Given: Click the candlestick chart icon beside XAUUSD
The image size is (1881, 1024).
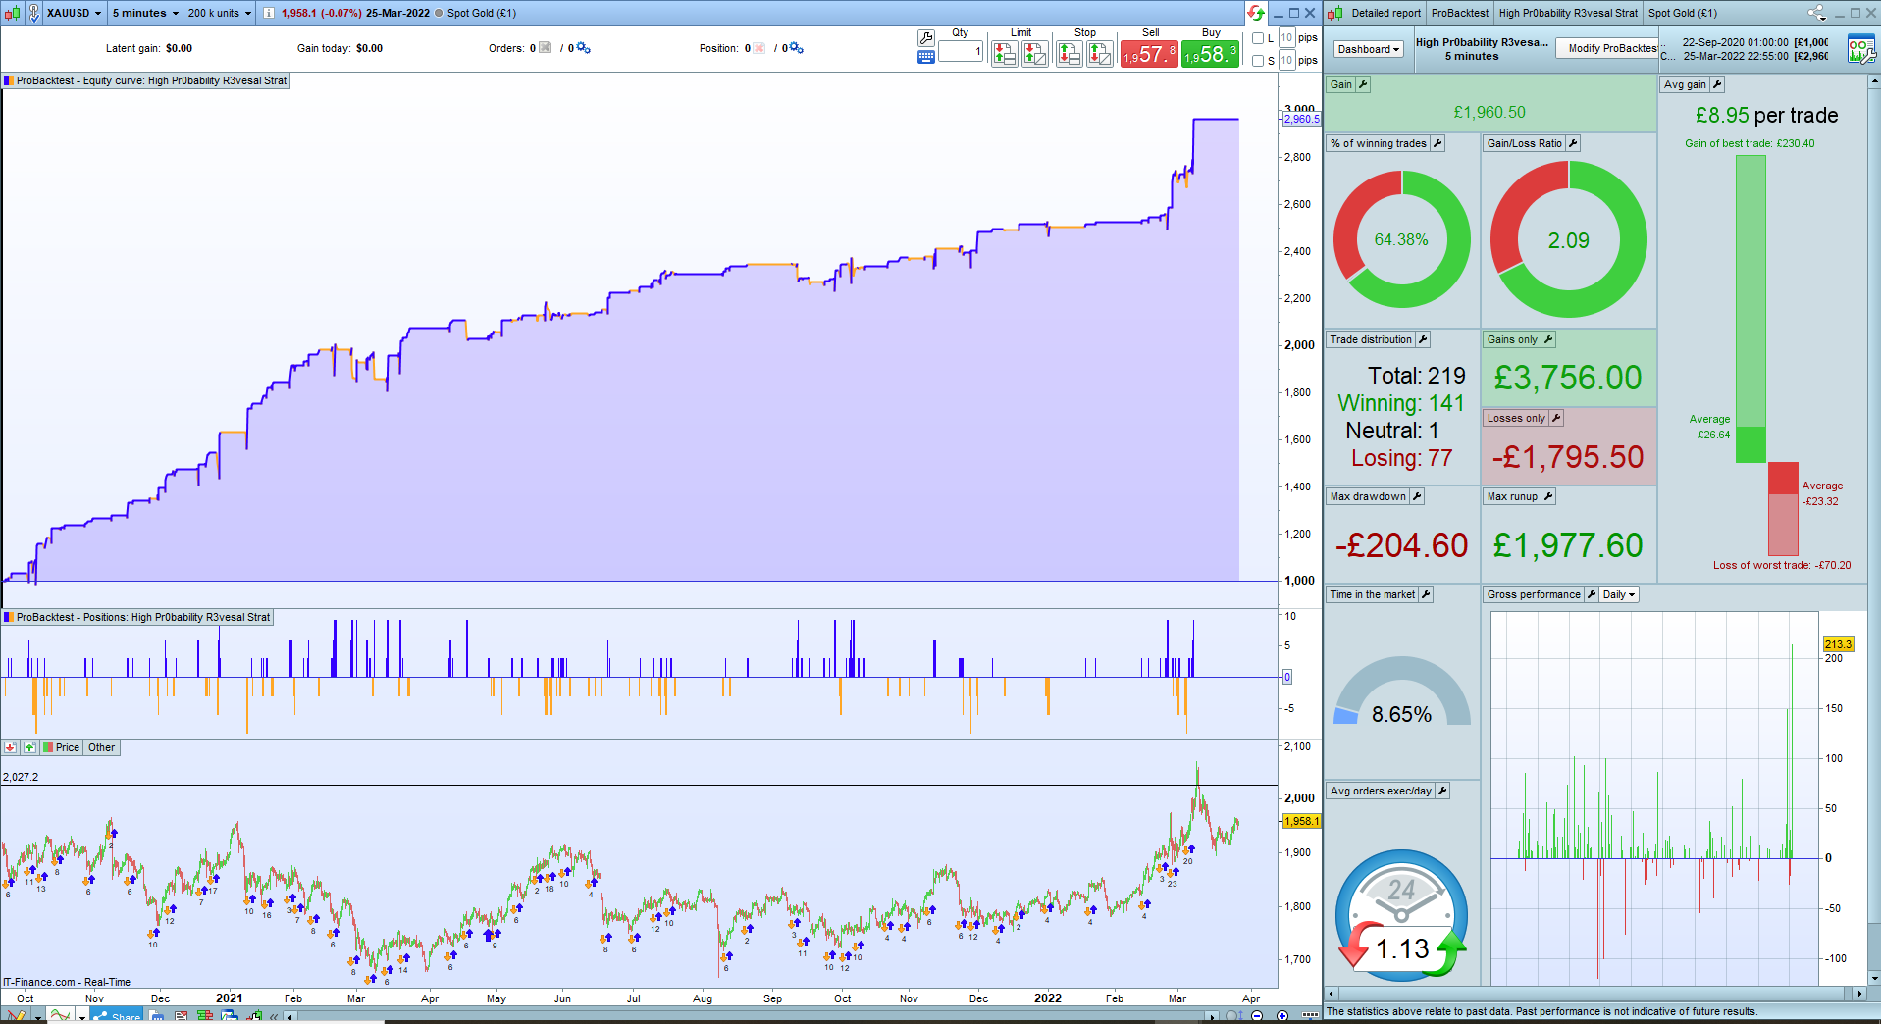Looking at the screenshot, I should [12, 13].
